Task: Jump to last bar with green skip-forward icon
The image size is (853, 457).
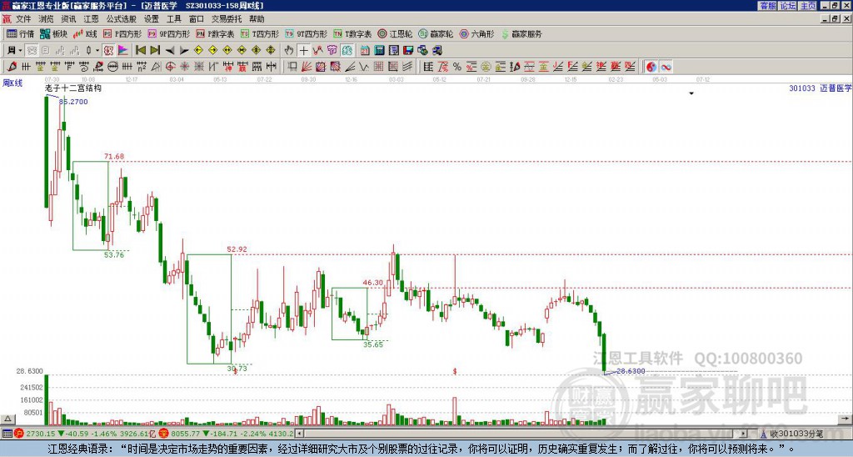Action: [x=155, y=51]
